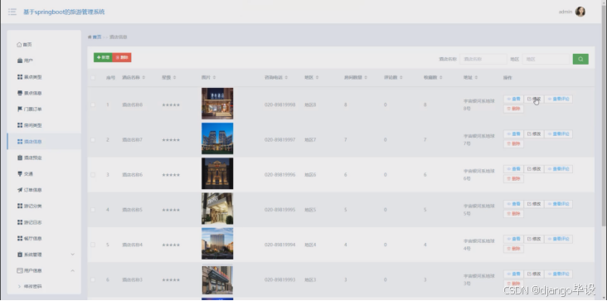Check the row for 酒店名称3
The width and height of the screenshot is (607, 301).
pos(93,279)
